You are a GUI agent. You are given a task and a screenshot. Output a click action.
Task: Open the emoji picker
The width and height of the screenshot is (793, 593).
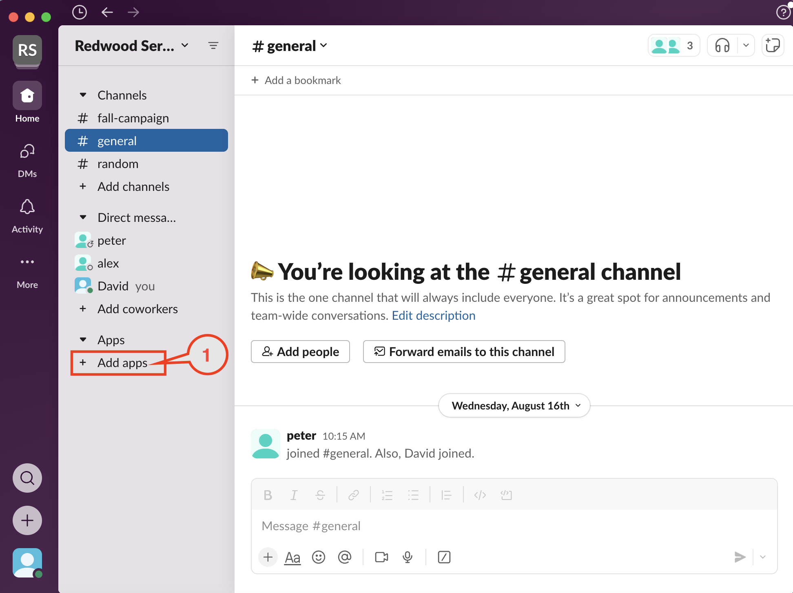point(319,557)
